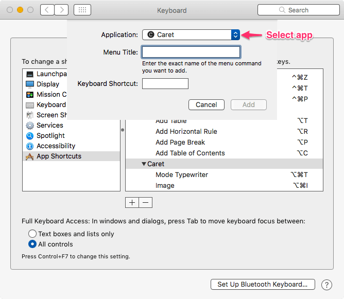Select the Mode Typewriter shortcut row

[224, 174]
